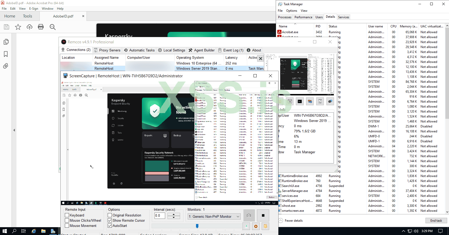Click the blue quality slider handle in ScreenCapture
Image resolution: width=449 pixels, height=235 pixels.
[x=197, y=226]
